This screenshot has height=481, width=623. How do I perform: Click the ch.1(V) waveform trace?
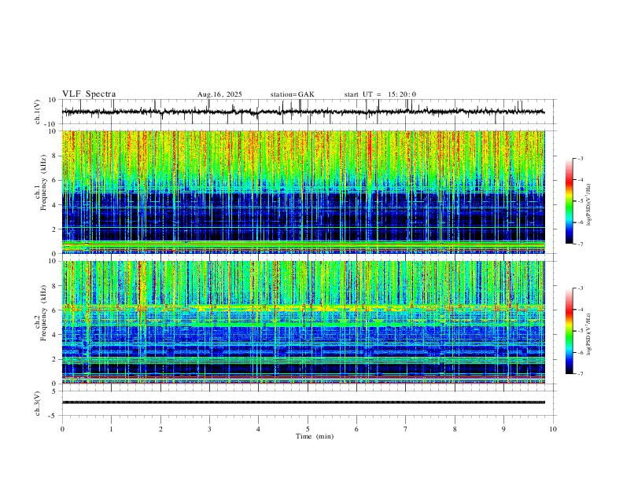click(303, 112)
